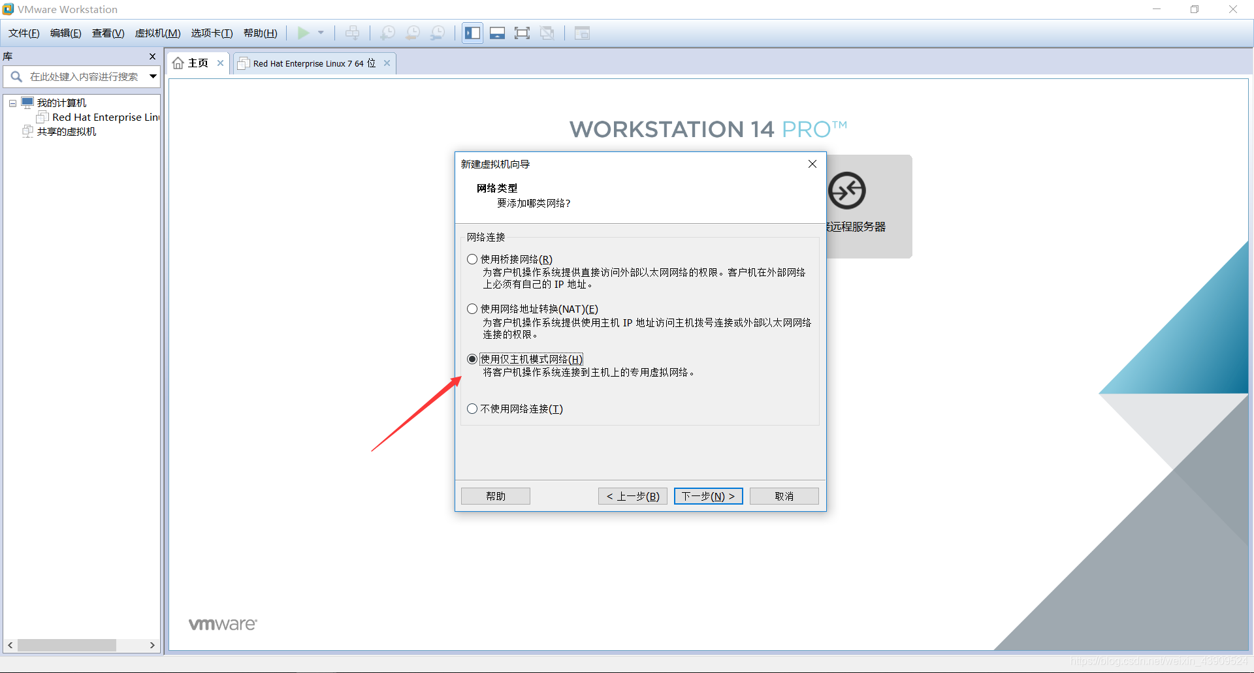
Task: Close the library panel
Action: point(152,56)
